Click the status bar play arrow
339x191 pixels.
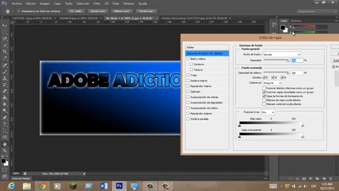click(84, 173)
